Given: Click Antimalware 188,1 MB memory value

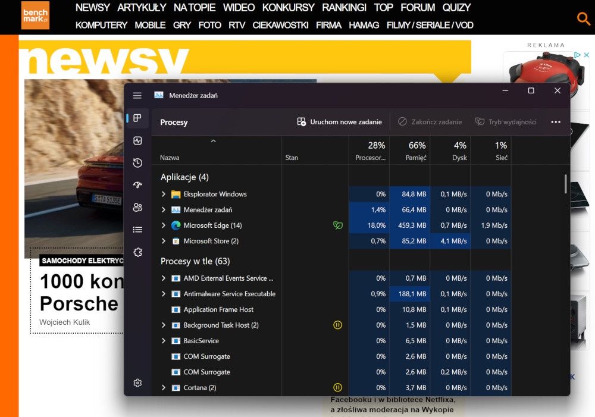Looking at the screenshot, I should (409, 294).
